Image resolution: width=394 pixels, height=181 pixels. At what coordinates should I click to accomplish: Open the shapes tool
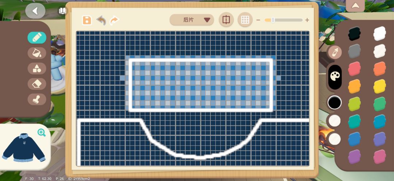pos(37,68)
